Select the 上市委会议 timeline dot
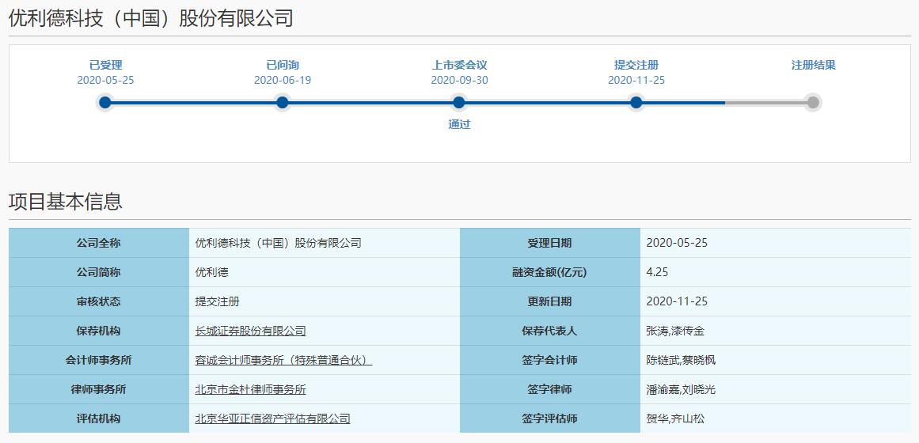This screenshot has height=443, width=919. (x=459, y=102)
